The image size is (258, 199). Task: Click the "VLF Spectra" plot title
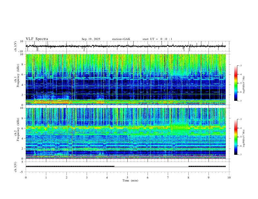[37, 39]
